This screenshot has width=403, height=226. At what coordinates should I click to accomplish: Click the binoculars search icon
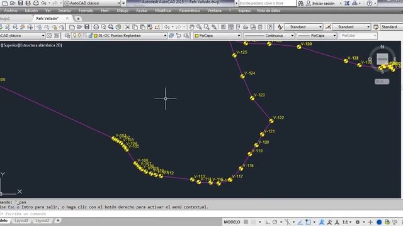tap(300, 3)
